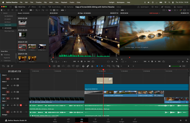Click Quick Export button

[x=143, y=7]
